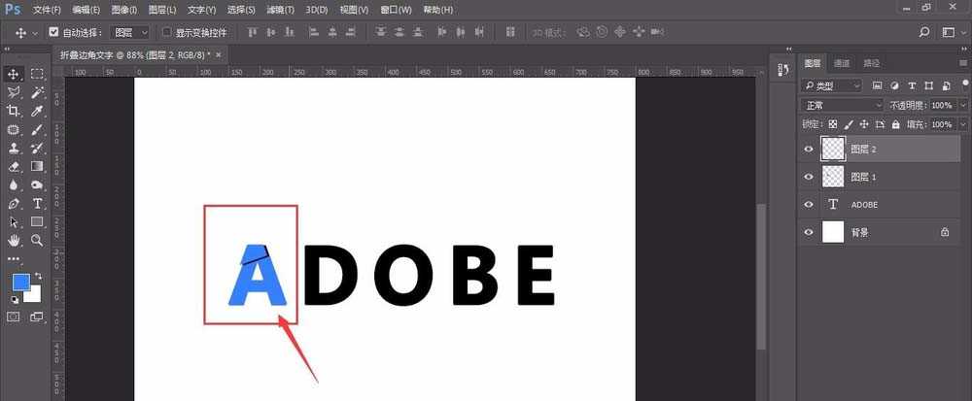Toggle the 自动选择 checkbox
The height and width of the screenshot is (401, 972).
pyautogui.click(x=53, y=32)
